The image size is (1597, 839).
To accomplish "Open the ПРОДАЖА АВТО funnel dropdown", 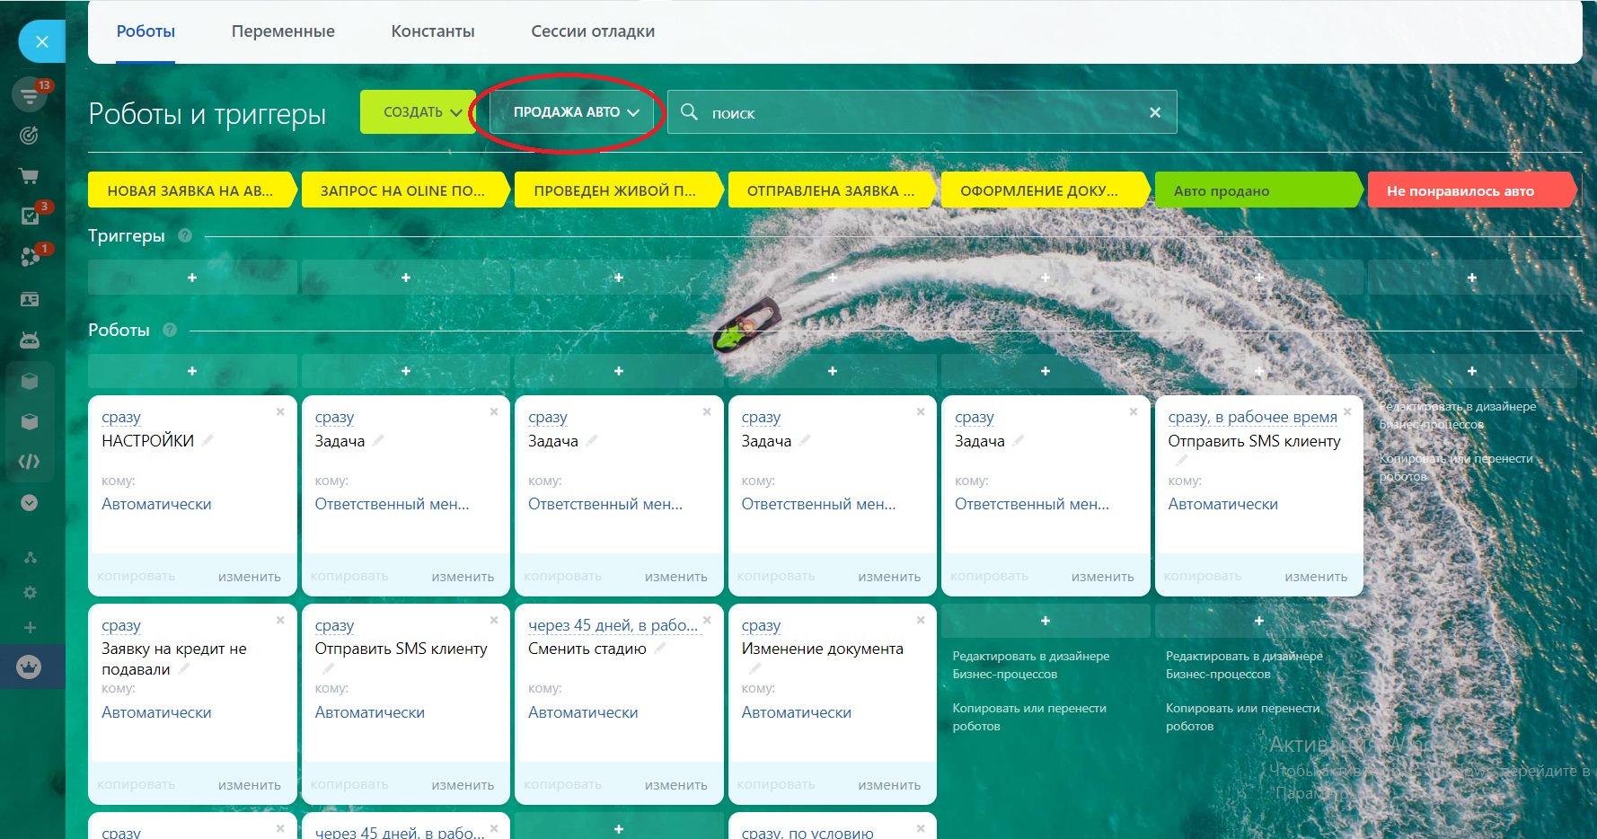I will (x=576, y=112).
